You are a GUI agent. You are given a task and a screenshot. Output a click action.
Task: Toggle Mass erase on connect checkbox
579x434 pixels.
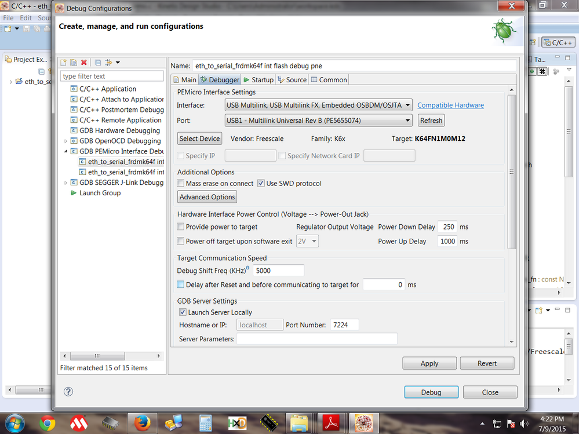click(x=181, y=183)
